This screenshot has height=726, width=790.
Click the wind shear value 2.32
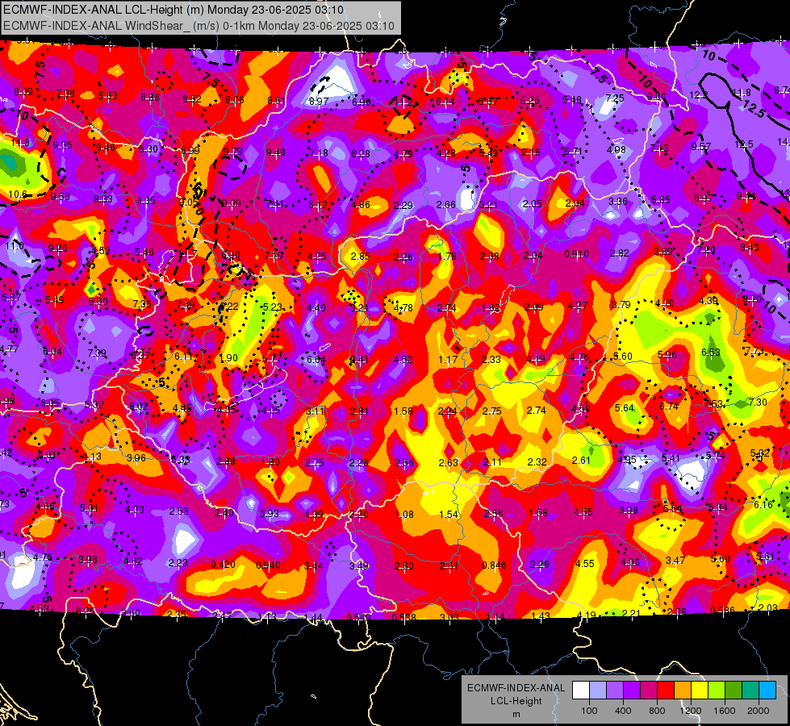click(537, 462)
